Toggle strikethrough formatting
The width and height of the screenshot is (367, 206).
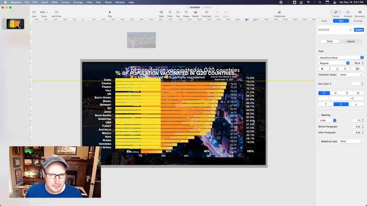coord(345,69)
